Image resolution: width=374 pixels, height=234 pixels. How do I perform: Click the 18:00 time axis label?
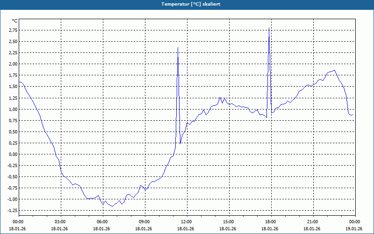click(271, 222)
